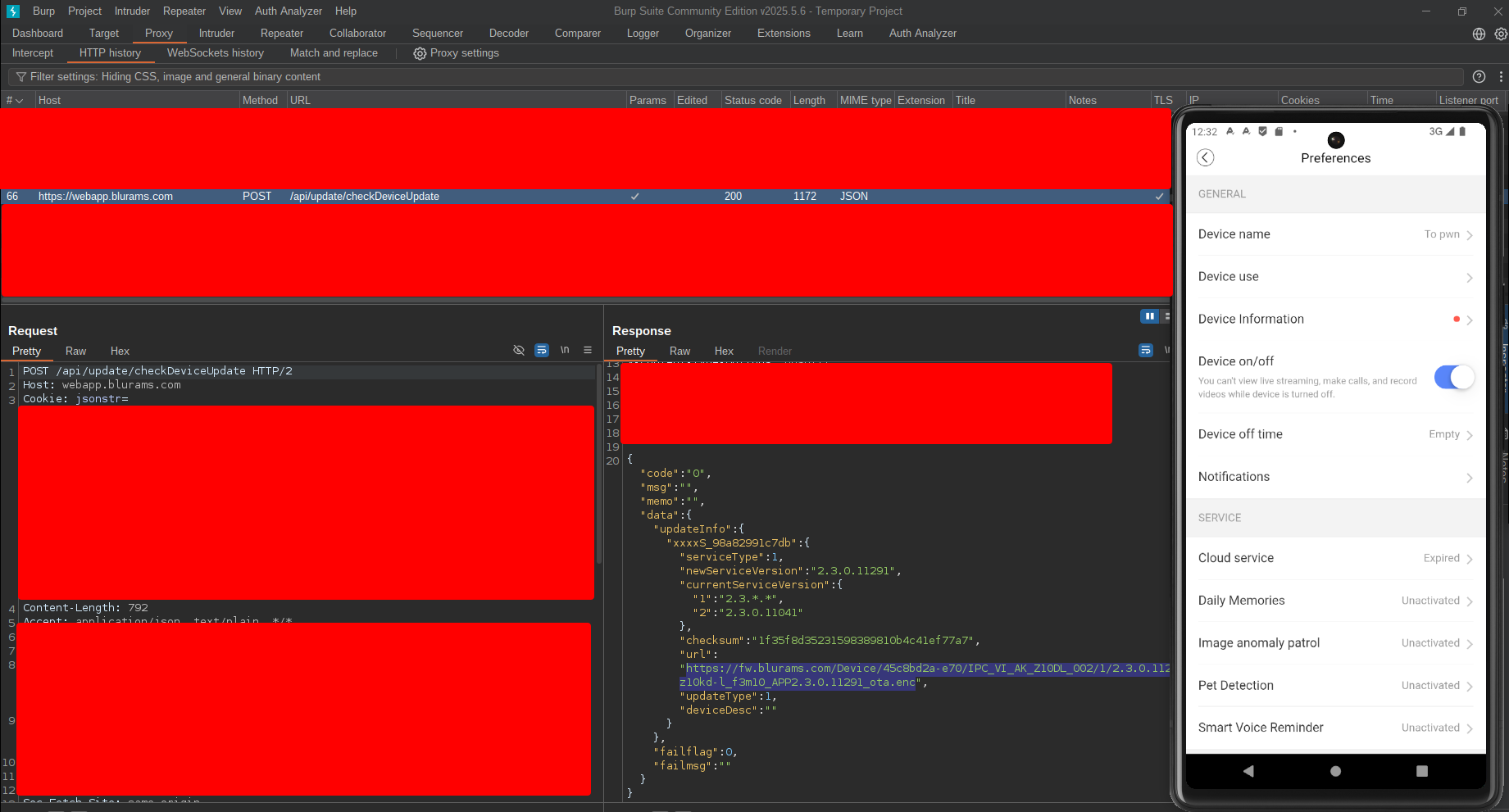This screenshot has width=1509, height=812.
Task: Open Daily Memories chevron
Action: (1470, 601)
